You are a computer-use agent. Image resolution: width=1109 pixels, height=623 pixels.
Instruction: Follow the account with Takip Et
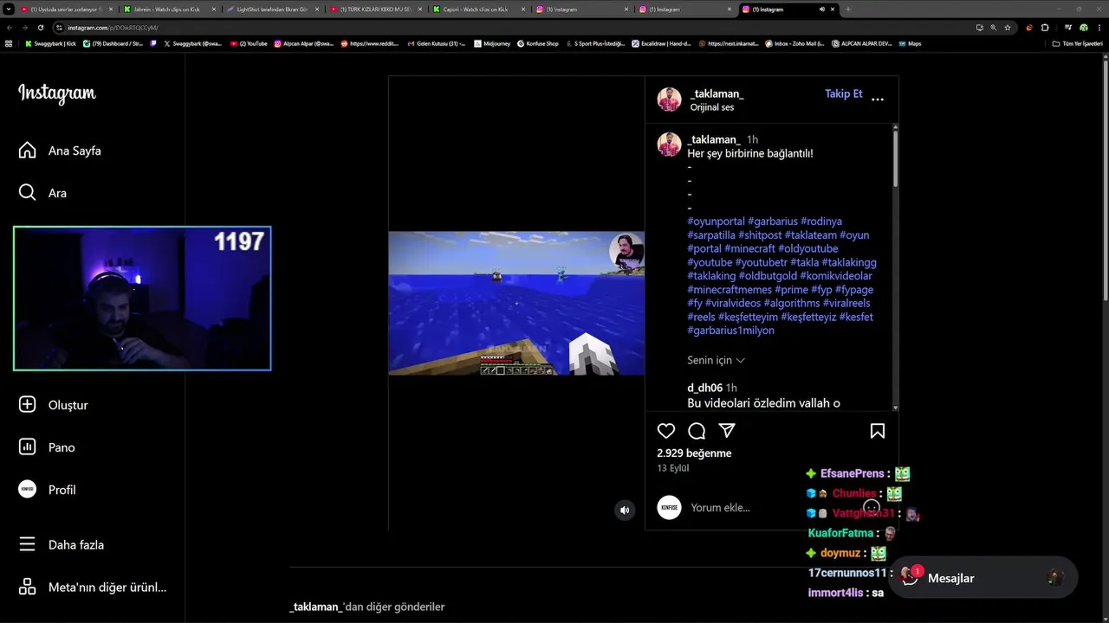(x=843, y=93)
